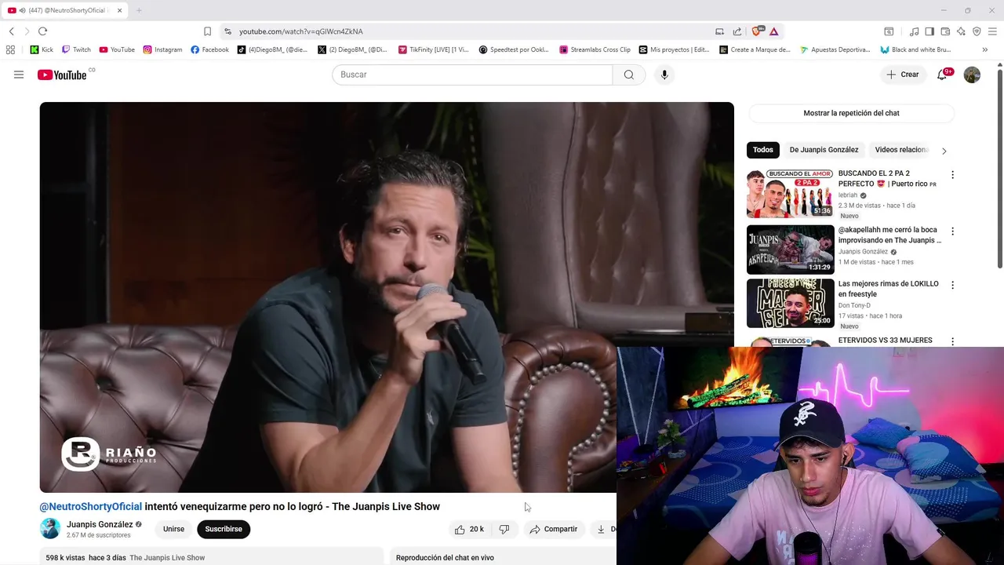Click the @NeutroShortyOficial title mention
Viewport: 1004px width, 565px height.
(x=91, y=506)
